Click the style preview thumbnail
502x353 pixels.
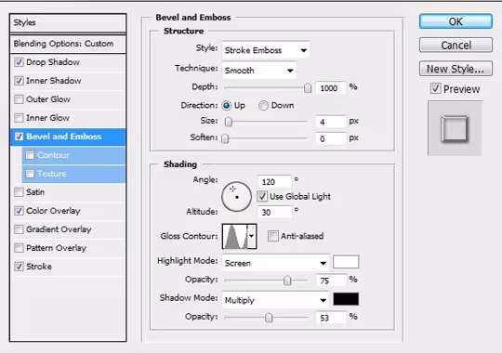tap(455, 128)
